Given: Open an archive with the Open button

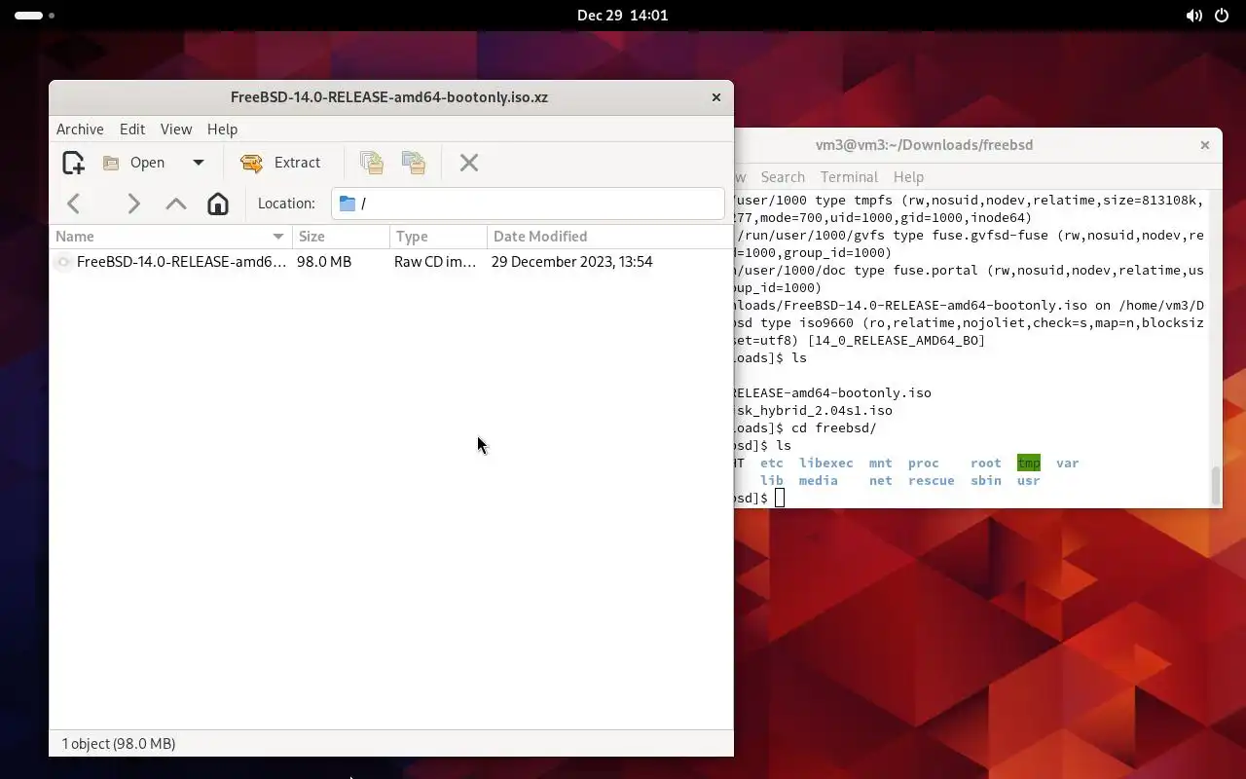Looking at the screenshot, I should (x=136, y=163).
